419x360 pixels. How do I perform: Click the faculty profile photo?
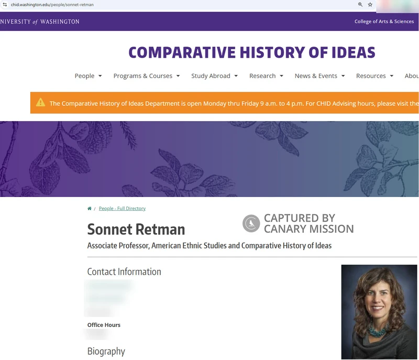tap(379, 311)
